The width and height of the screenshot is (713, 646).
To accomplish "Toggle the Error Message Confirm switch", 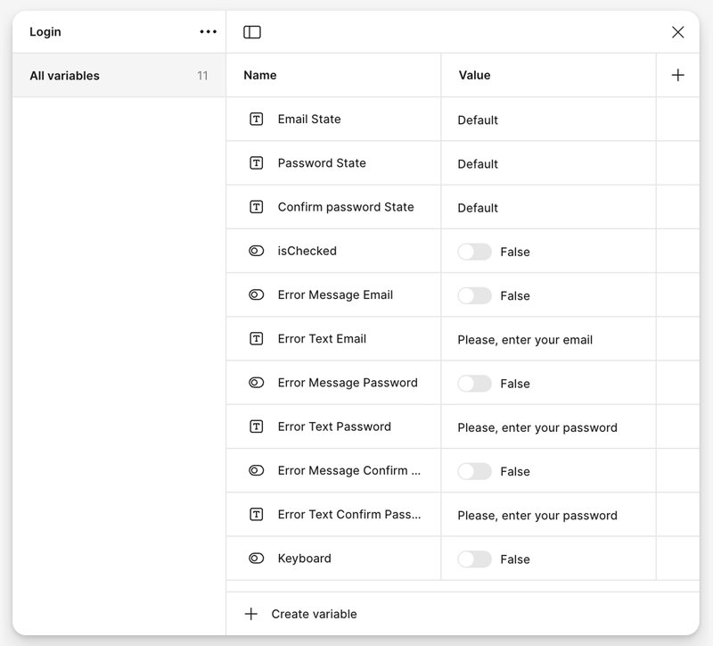I will pos(474,471).
